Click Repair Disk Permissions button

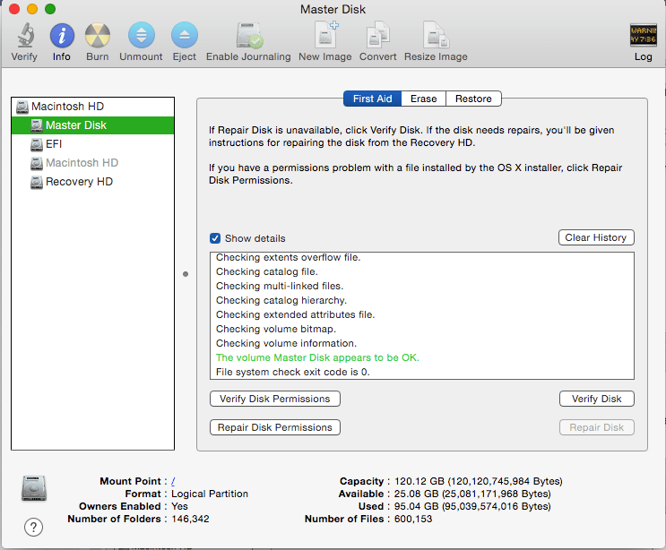275,427
